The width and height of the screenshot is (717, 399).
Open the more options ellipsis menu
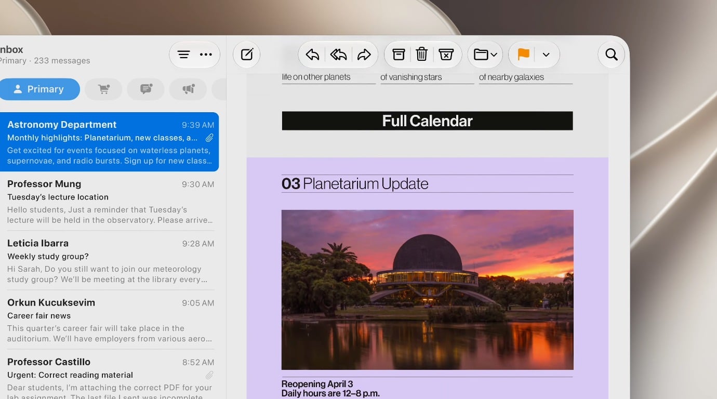(206, 55)
